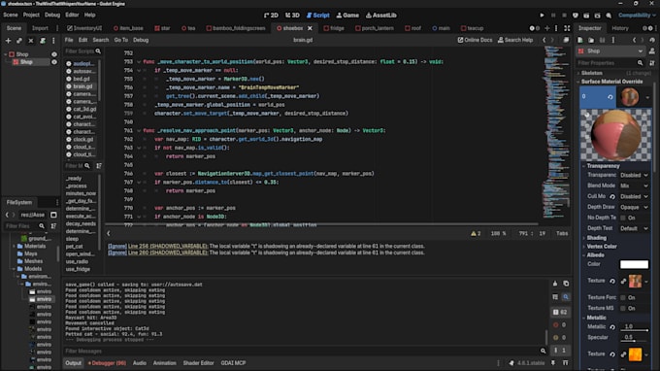Open the AssetLib workspace
This screenshot has width=660, height=371.
pos(380,16)
